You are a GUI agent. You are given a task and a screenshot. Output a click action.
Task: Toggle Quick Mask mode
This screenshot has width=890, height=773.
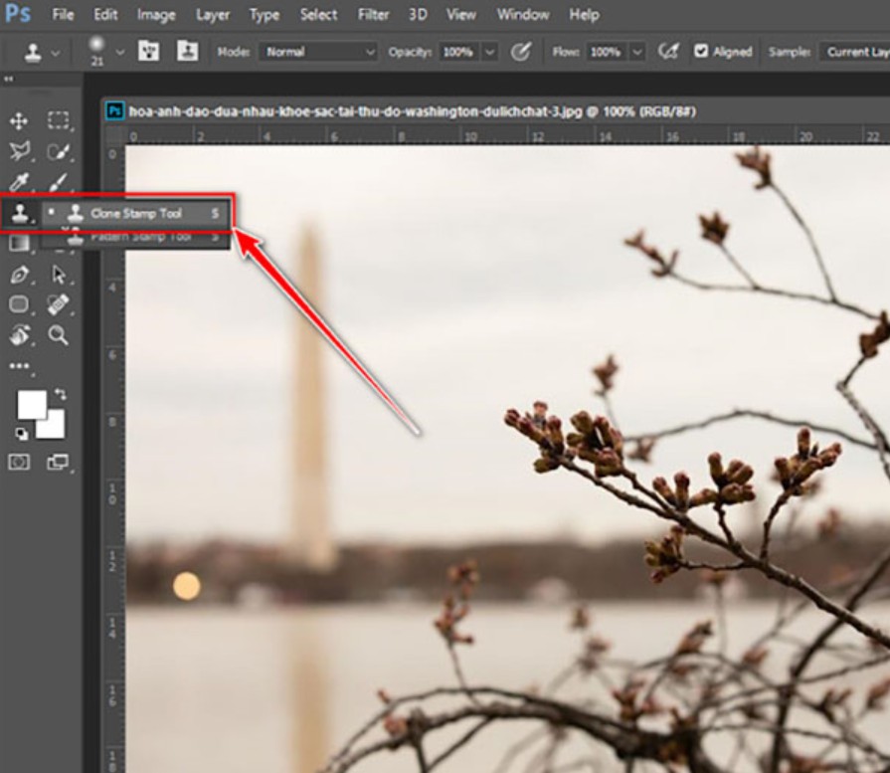(x=18, y=462)
